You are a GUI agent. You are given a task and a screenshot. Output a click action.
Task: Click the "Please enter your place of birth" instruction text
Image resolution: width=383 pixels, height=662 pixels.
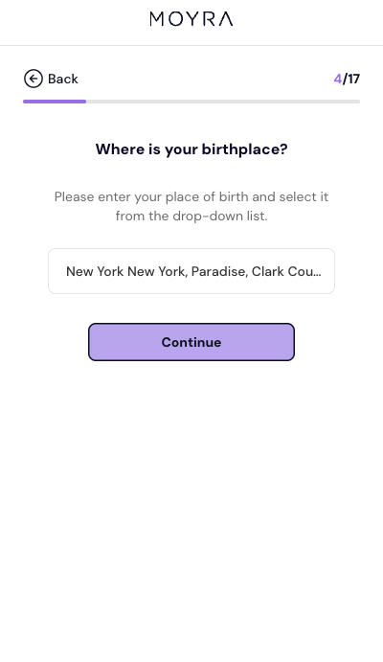(191, 196)
